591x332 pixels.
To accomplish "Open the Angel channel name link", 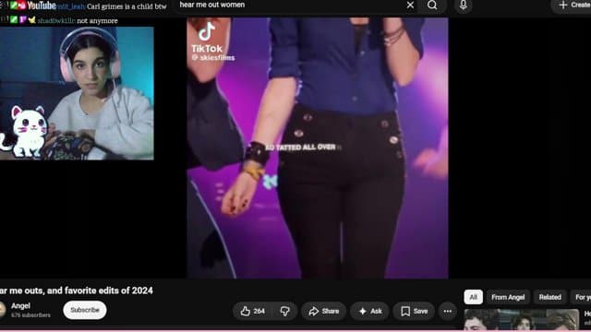I will (x=20, y=306).
